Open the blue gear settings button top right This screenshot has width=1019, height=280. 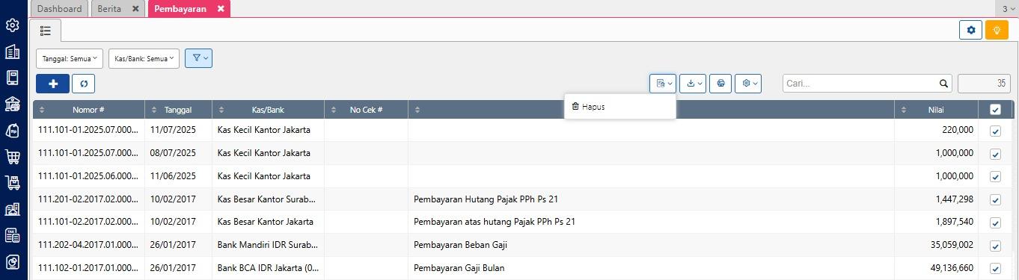click(971, 30)
